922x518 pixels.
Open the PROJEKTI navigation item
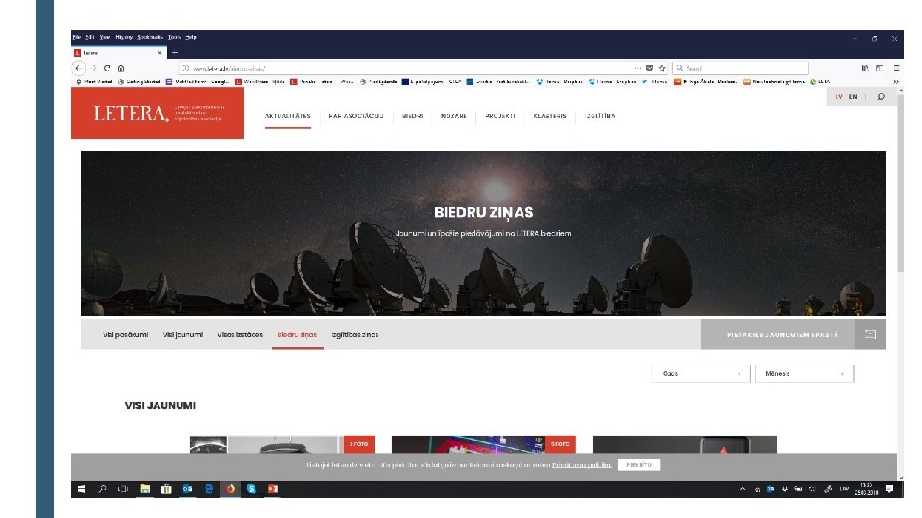point(500,116)
